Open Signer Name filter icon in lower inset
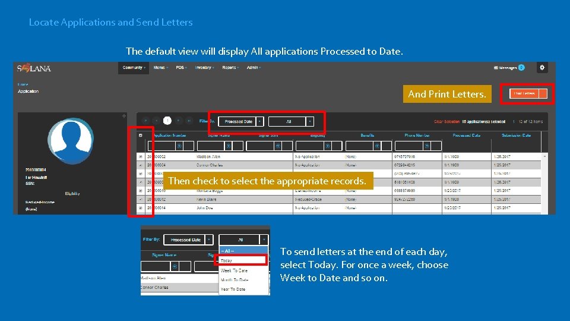Screen dimensions: 570x321 point(175,266)
